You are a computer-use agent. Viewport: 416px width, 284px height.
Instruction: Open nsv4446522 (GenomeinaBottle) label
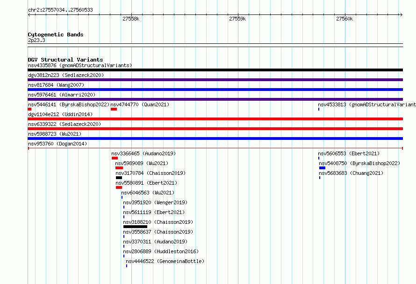[x=165, y=261]
